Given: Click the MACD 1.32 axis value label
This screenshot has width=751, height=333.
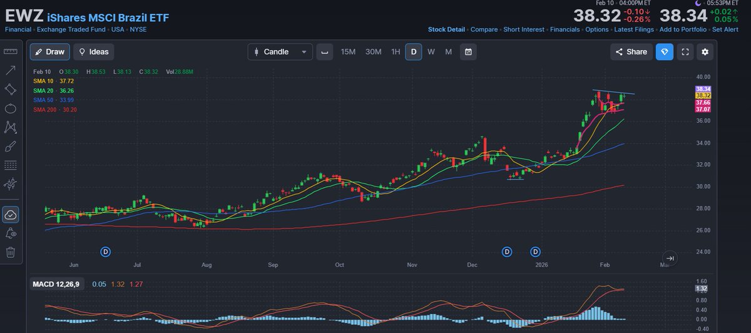Looking at the screenshot, I should pyautogui.click(x=703, y=289).
